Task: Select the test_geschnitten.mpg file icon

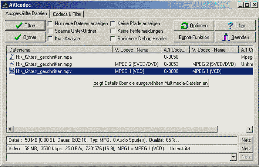Action: pyautogui.click(x=12, y=64)
